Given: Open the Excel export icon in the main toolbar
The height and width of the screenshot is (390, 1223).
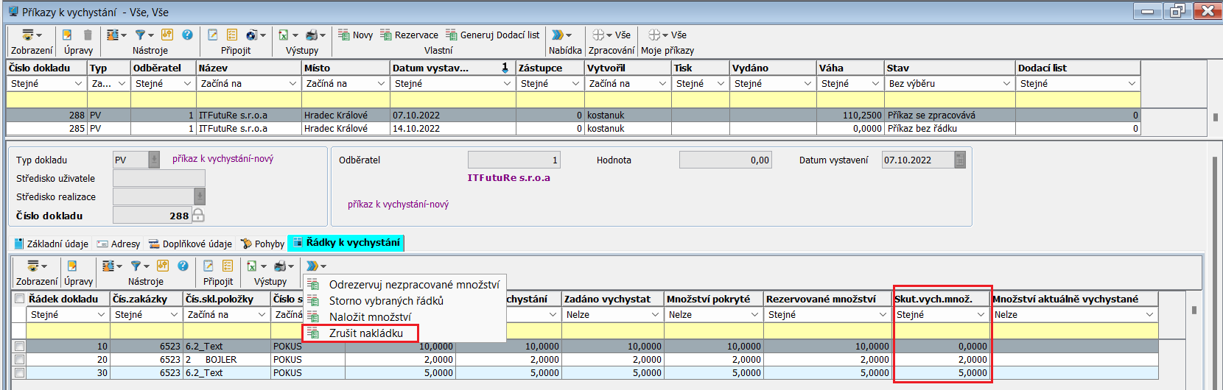Looking at the screenshot, I should (284, 35).
